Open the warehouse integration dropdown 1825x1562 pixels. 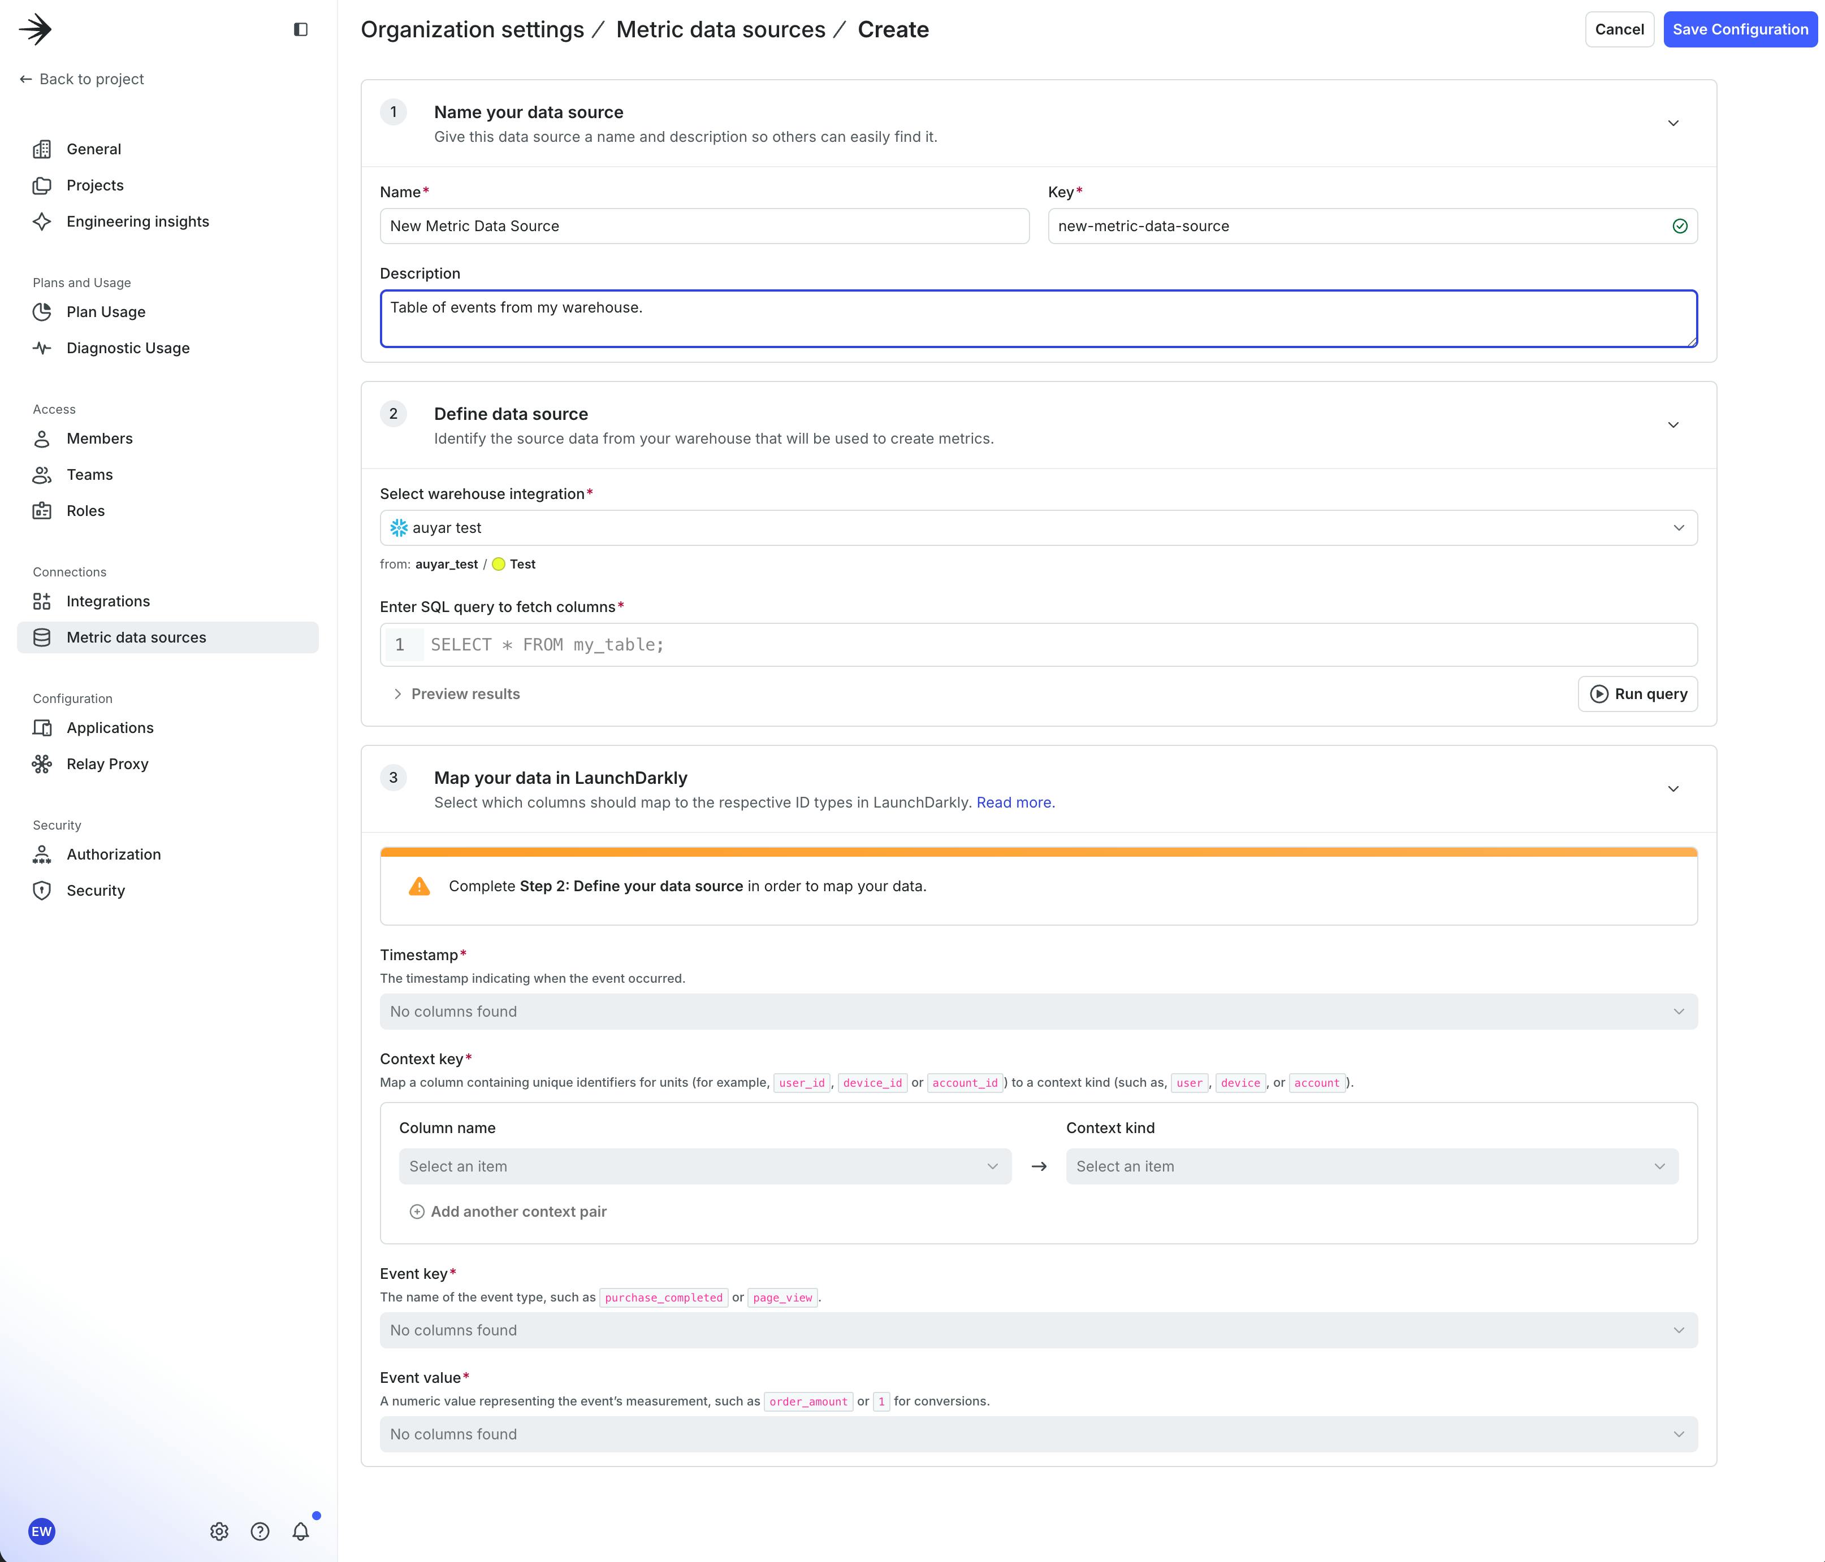pyautogui.click(x=1037, y=527)
